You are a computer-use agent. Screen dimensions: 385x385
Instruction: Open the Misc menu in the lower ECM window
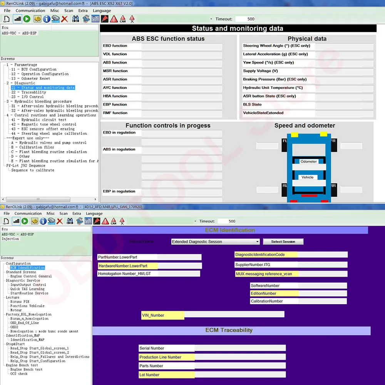[50, 213]
